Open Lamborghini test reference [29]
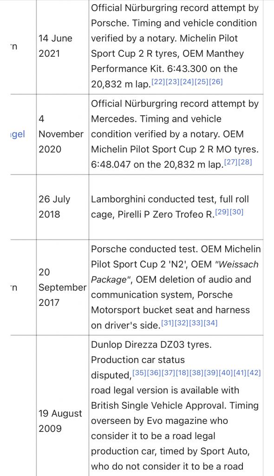The image size is (274, 476). pos(222,212)
